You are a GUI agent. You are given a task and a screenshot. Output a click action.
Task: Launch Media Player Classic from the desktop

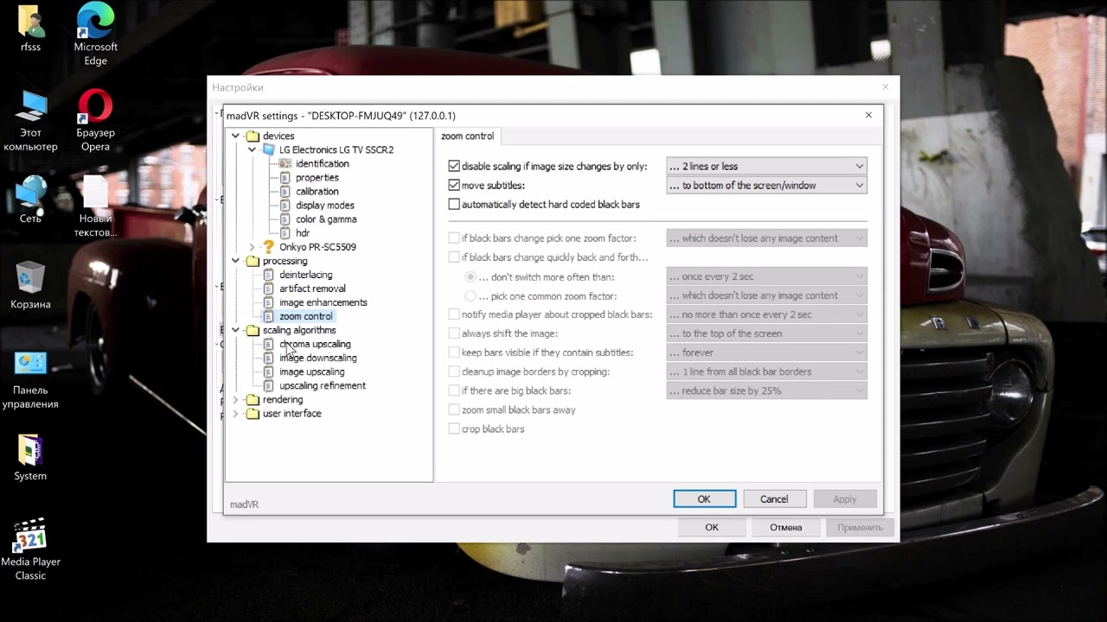pos(30,535)
